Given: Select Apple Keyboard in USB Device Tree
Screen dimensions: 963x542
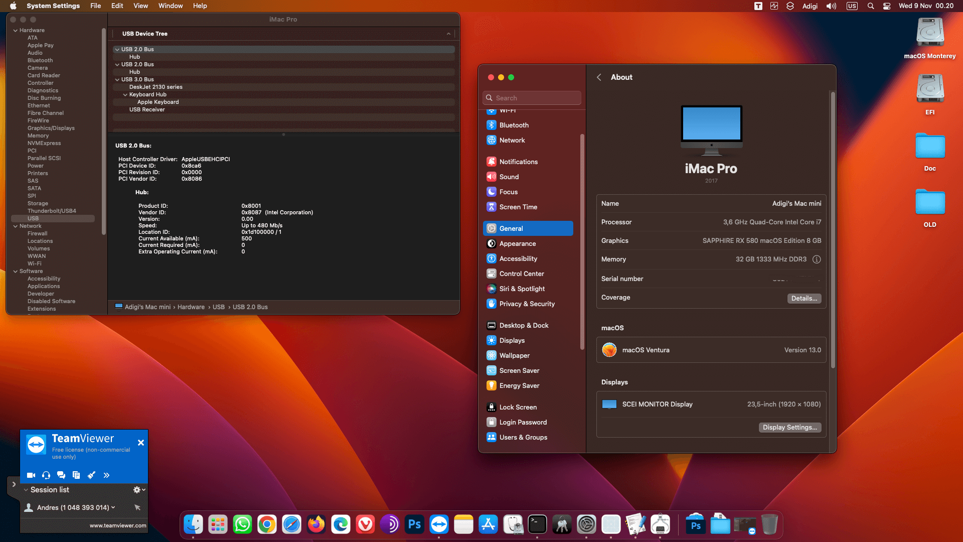Looking at the screenshot, I should pos(158,102).
